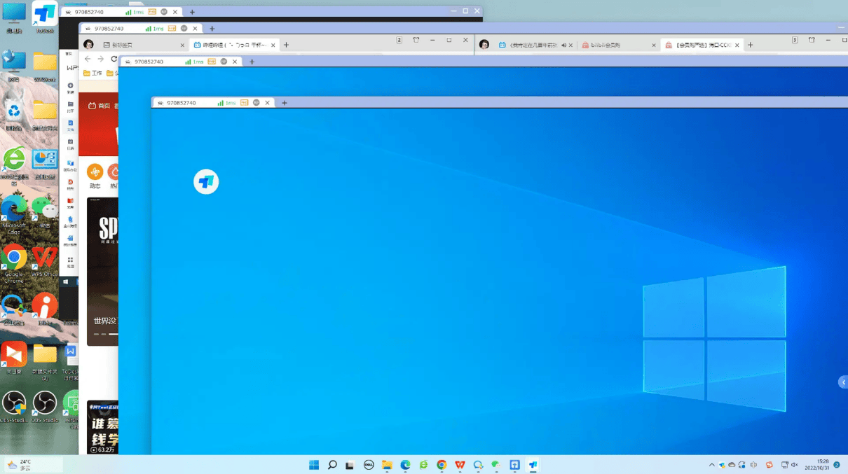The width and height of the screenshot is (848, 474).
Task: Open the Microsoft Edge desktop shortcut
Action: pyautogui.click(x=14, y=208)
